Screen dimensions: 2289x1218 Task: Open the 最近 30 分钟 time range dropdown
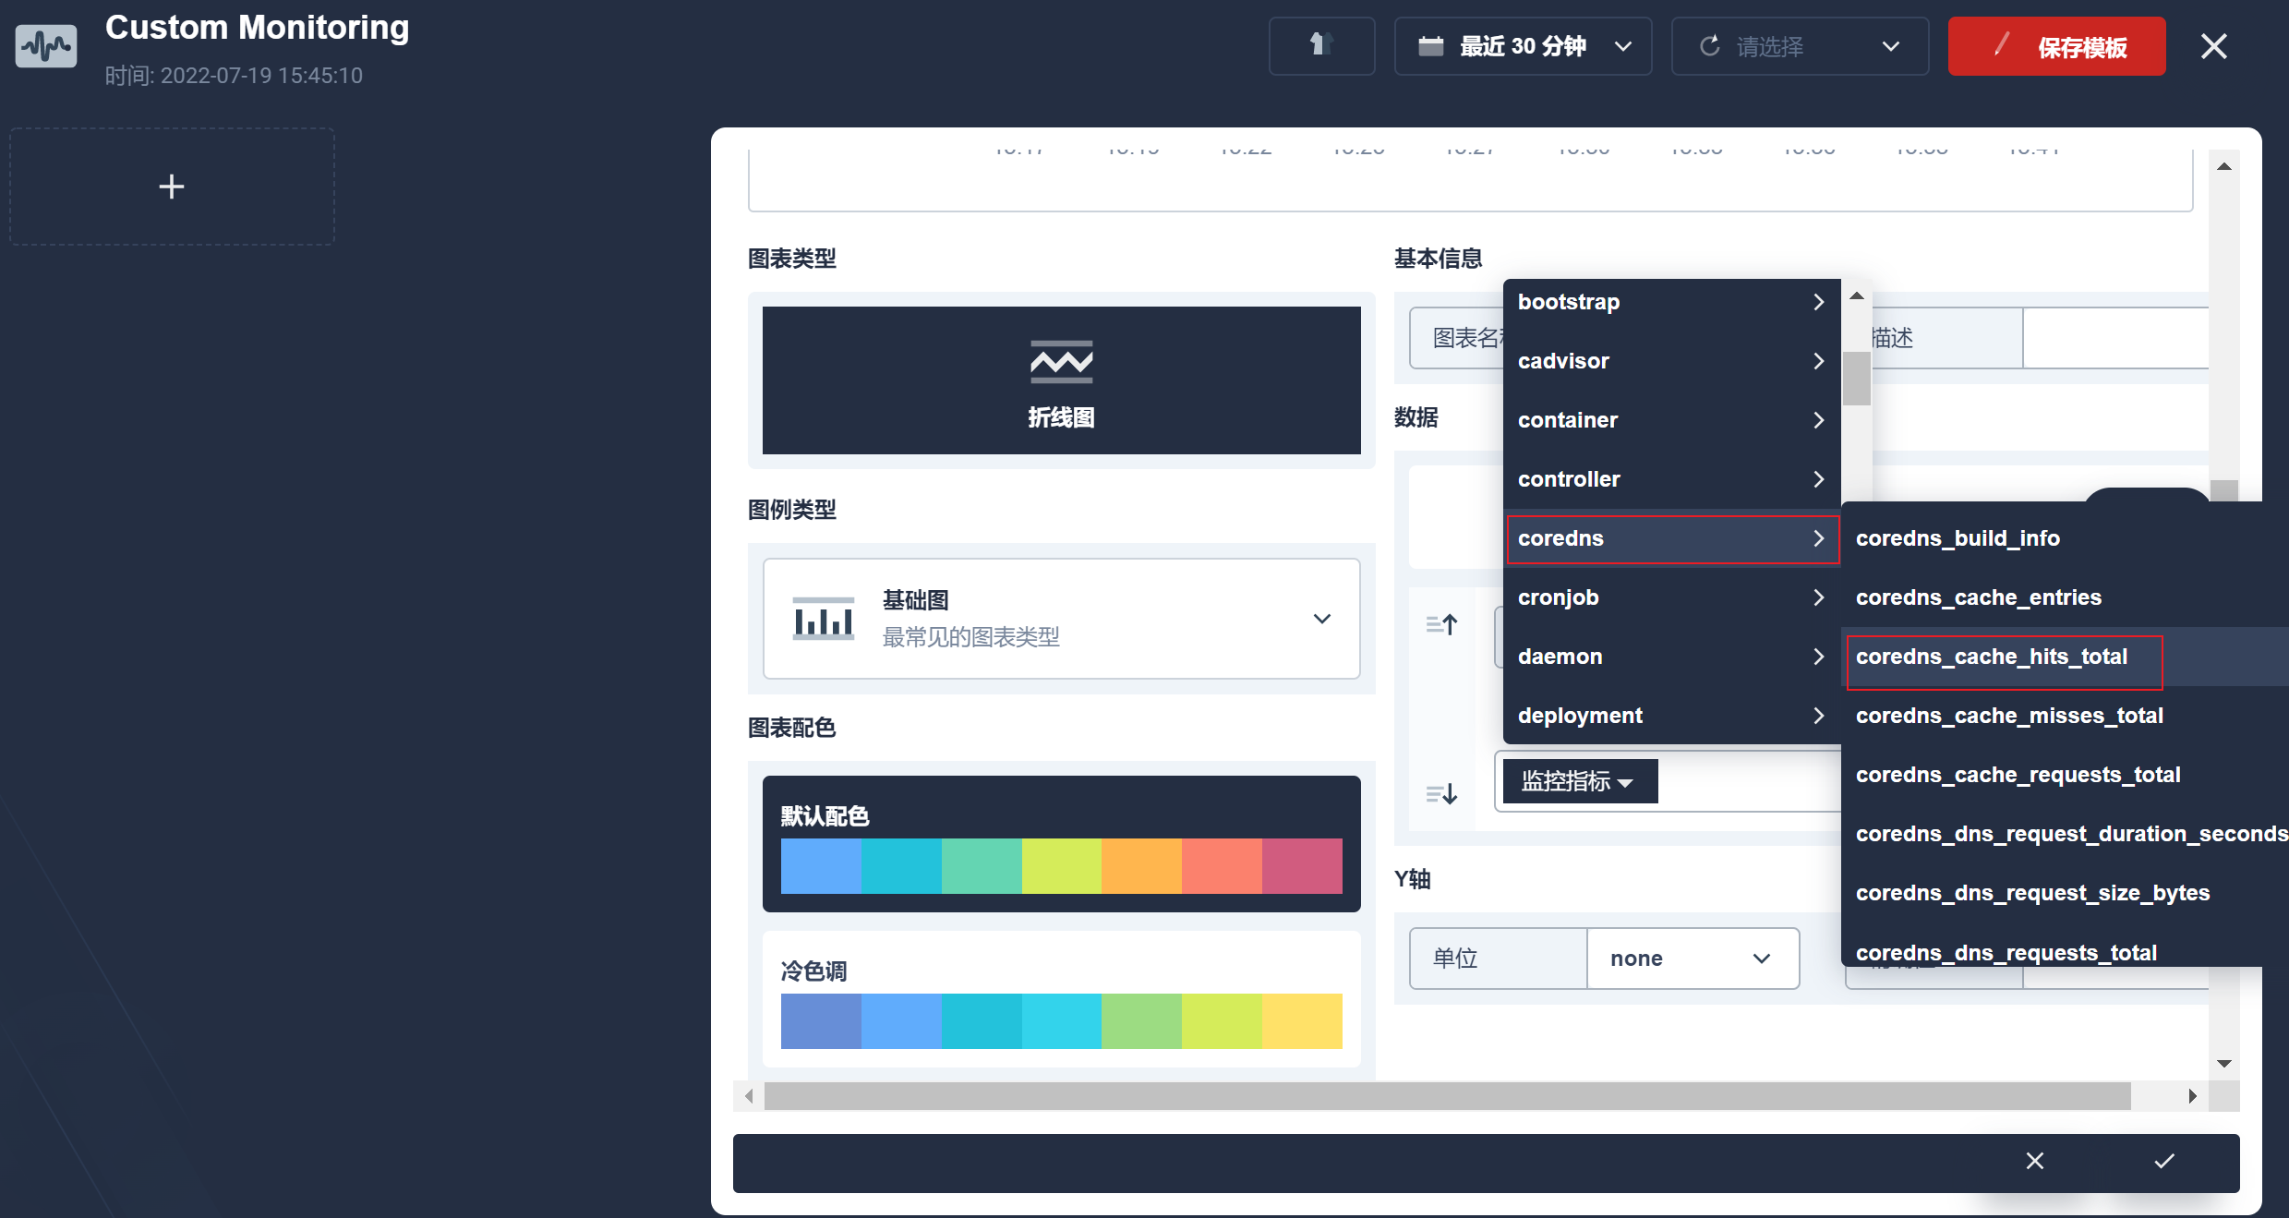point(1523,46)
